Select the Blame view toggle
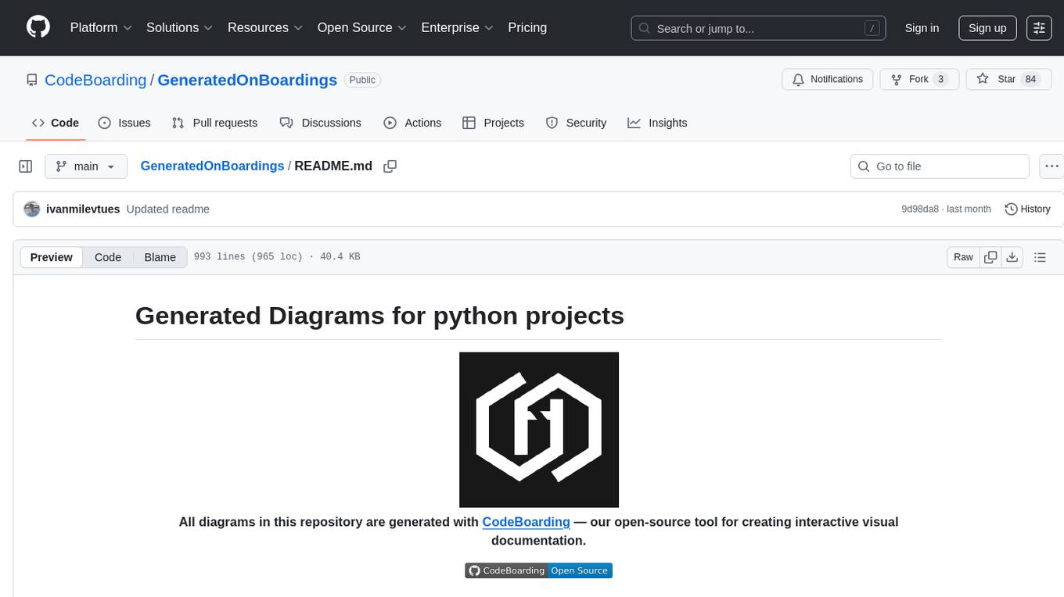The width and height of the screenshot is (1064, 597). [x=160, y=257]
